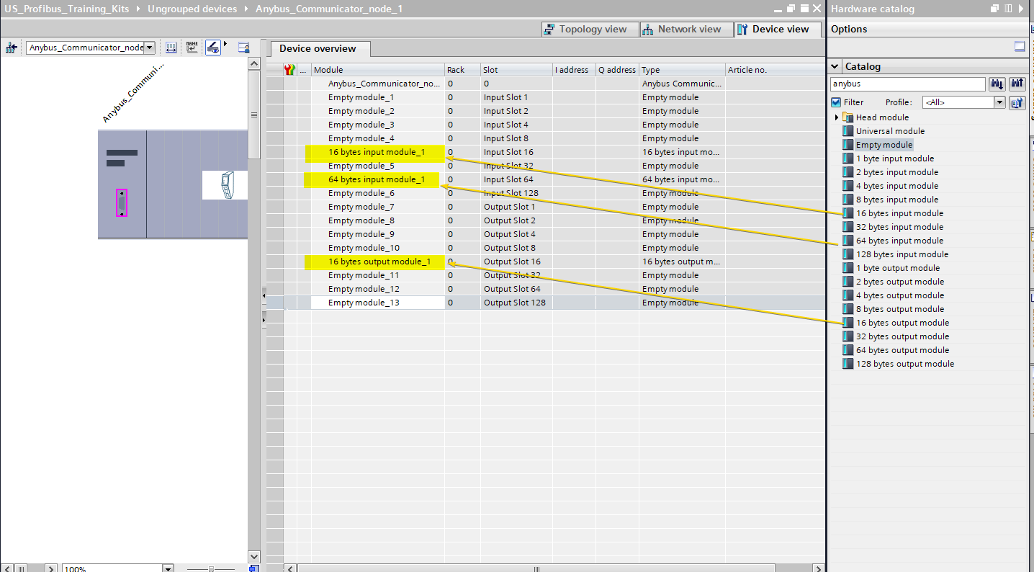1034x572 pixels.
Task: Click the 128 bytes input module icon
Action: (x=848, y=254)
